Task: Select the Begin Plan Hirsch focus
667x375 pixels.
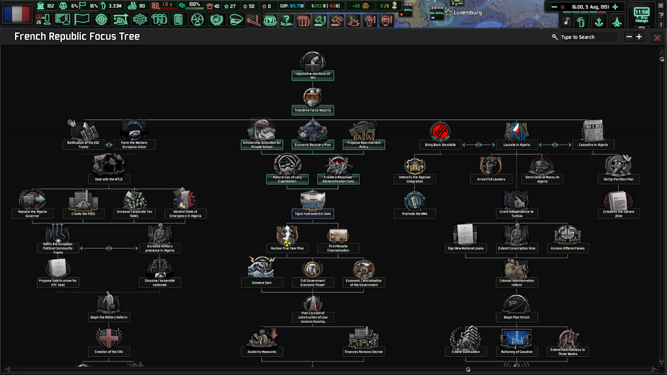Action: (x=517, y=307)
